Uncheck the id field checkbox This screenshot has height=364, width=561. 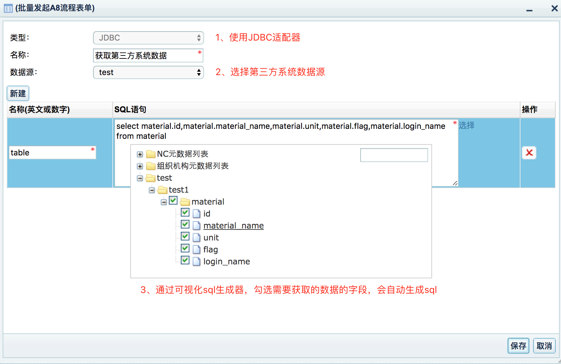point(185,213)
